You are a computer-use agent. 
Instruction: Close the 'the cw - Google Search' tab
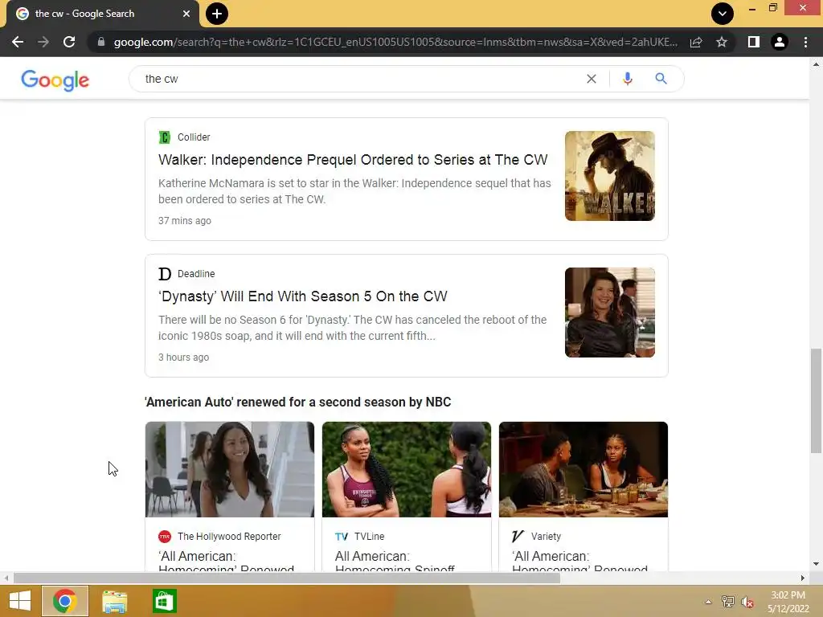[x=186, y=14]
